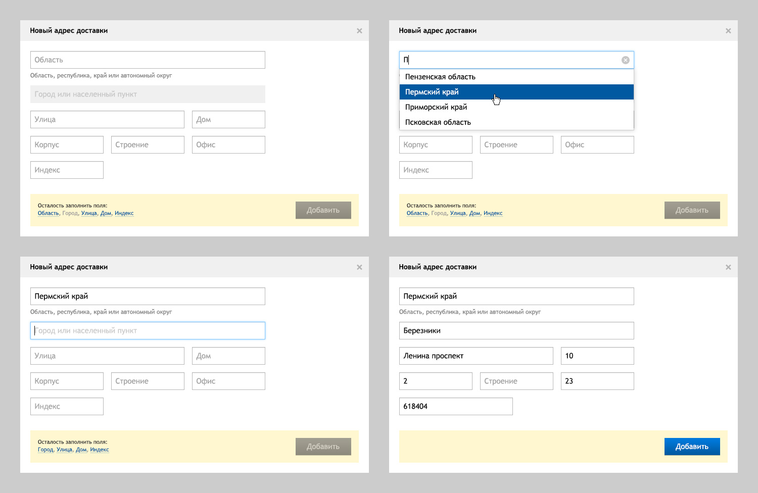This screenshot has width=758, height=493.
Task: Click the house number field showing "10"
Action: (597, 356)
